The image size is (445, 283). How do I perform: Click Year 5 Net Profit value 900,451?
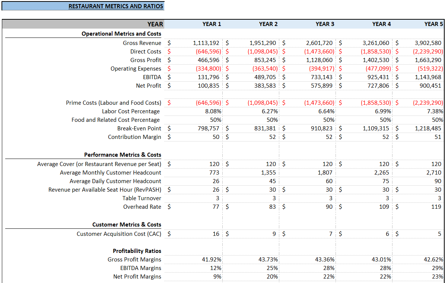tap(430, 85)
